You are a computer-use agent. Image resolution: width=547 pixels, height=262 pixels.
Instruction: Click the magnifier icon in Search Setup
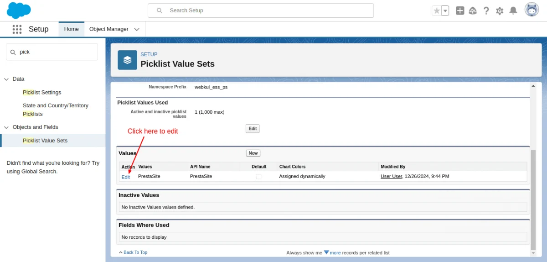tap(159, 10)
